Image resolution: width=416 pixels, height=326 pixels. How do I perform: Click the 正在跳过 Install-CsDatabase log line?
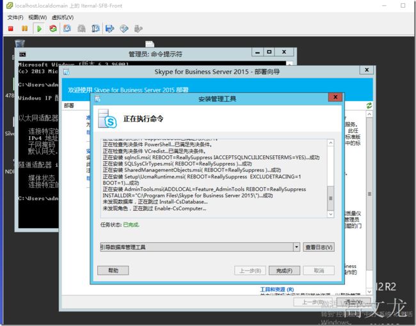coord(156,202)
